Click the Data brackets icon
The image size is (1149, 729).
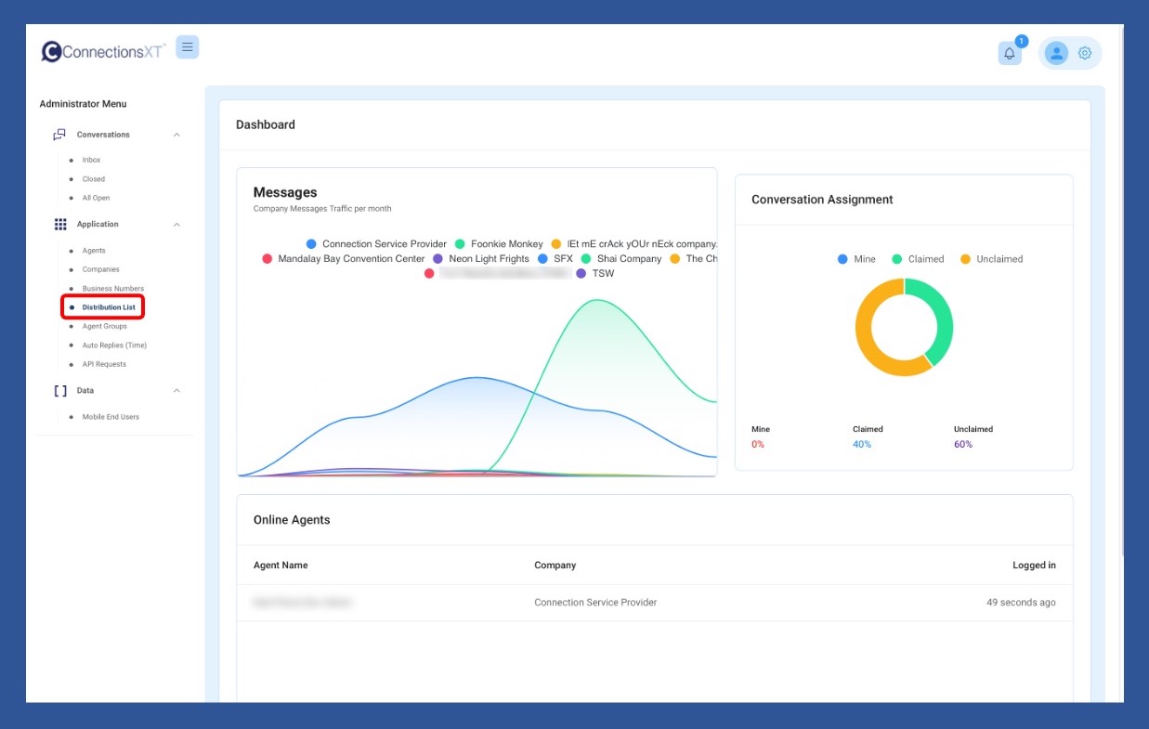[60, 391]
